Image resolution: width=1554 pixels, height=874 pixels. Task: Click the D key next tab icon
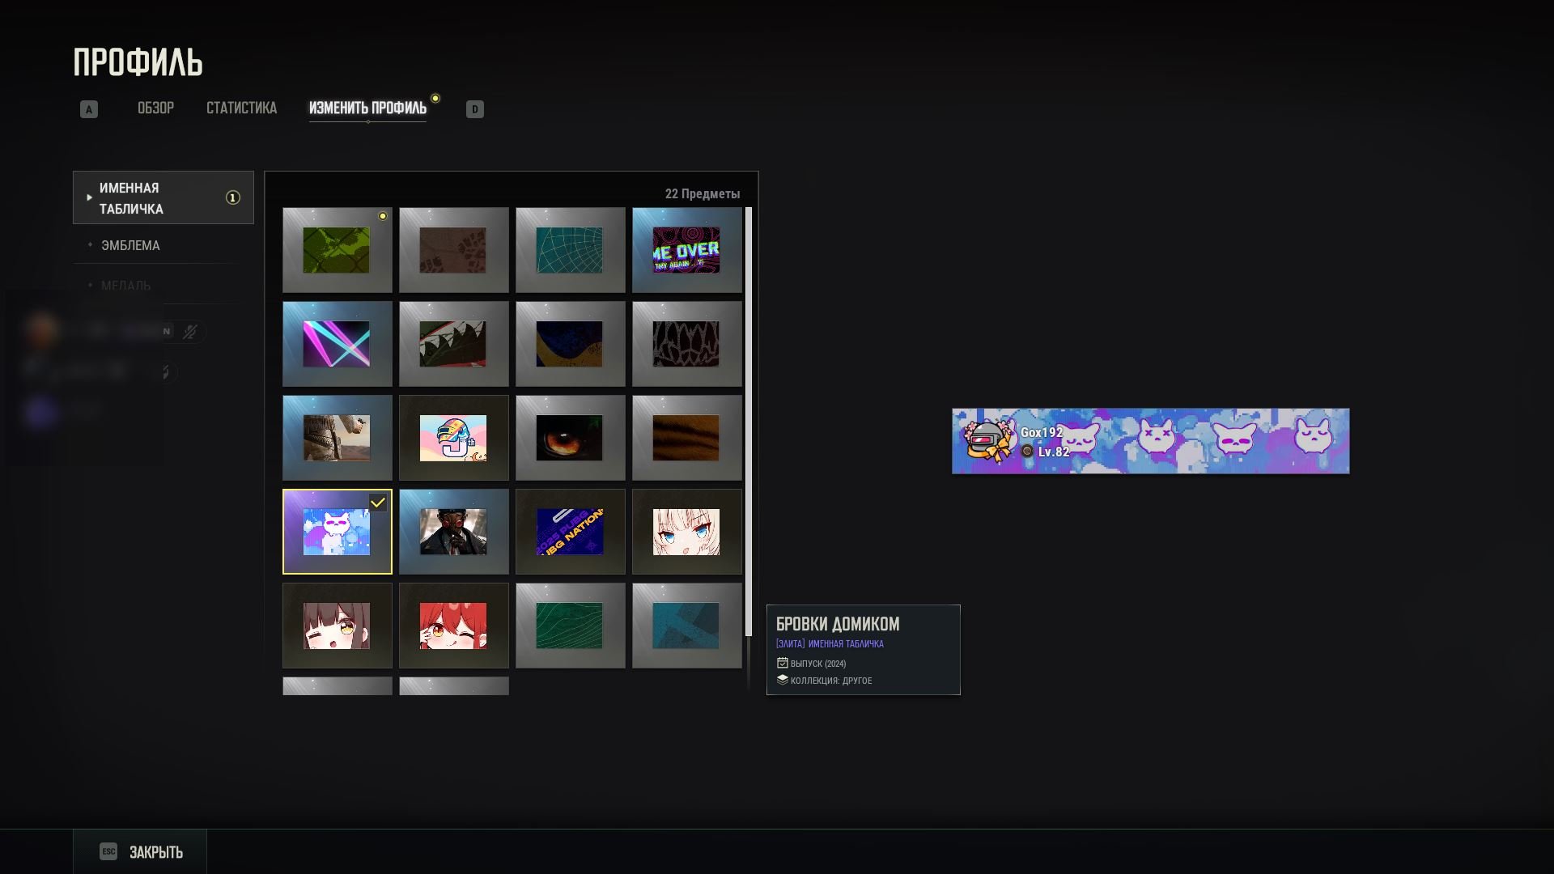coord(475,109)
